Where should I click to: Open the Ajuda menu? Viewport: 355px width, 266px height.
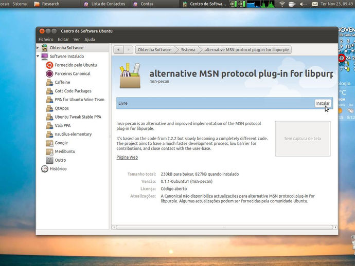click(90, 40)
